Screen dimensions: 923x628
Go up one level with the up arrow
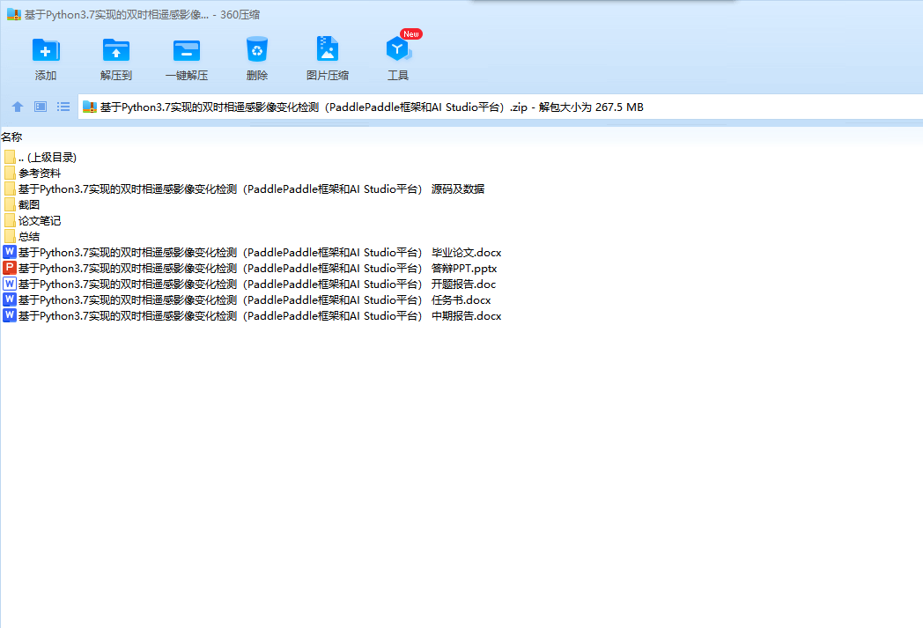click(x=17, y=107)
